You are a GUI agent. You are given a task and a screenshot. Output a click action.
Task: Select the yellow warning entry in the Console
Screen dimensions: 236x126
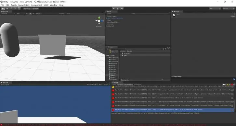click(x=173, y=86)
